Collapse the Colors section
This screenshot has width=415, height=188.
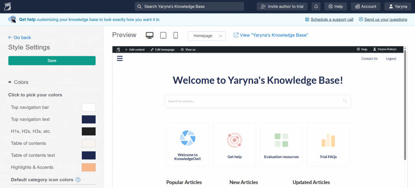tap(18, 82)
